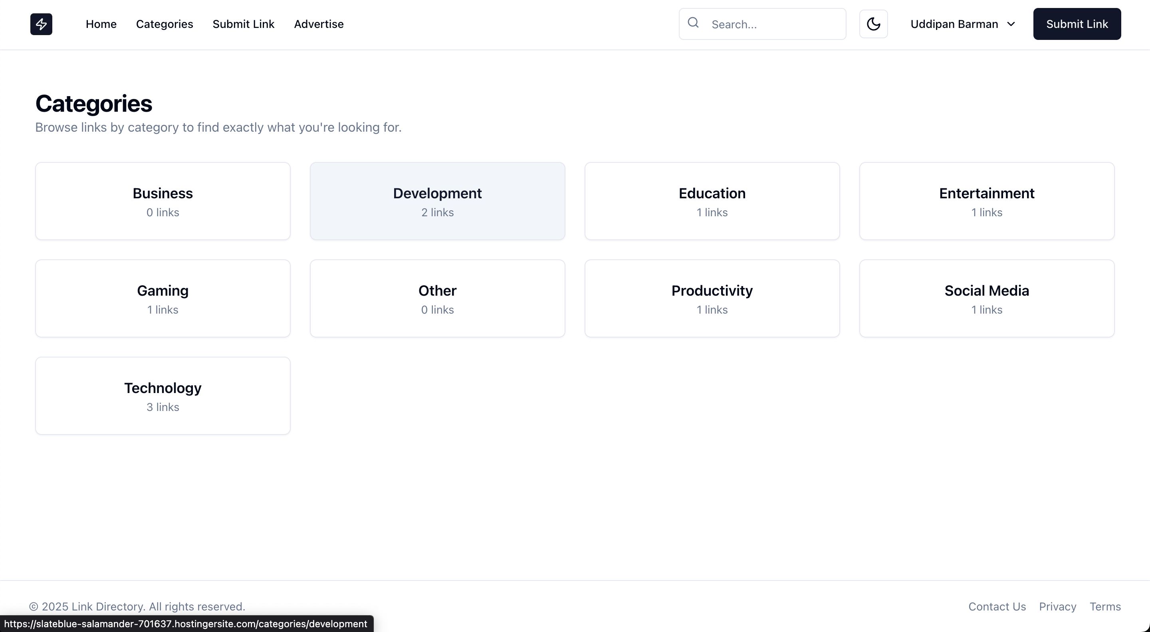Go to the Categories nav item
This screenshot has height=632, width=1150.
pos(164,24)
